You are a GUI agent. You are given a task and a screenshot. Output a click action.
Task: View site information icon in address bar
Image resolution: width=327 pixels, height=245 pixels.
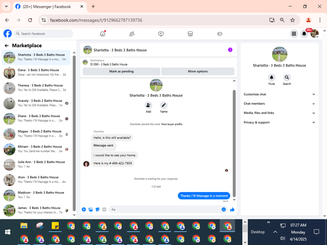click(44, 20)
